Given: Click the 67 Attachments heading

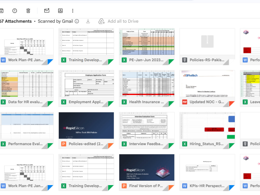Looking at the screenshot, I should coord(16,21).
